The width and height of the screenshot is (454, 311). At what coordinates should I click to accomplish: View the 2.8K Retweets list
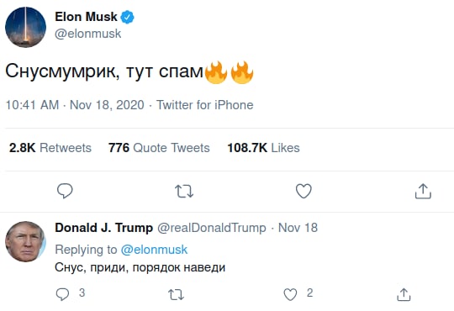coord(50,148)
